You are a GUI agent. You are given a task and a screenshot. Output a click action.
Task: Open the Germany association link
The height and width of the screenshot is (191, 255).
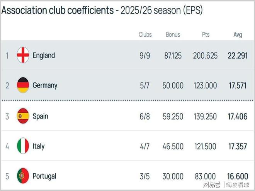tap(45, 85)
